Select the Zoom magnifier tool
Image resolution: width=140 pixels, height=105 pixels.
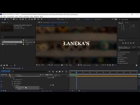[x=8, y=19]
